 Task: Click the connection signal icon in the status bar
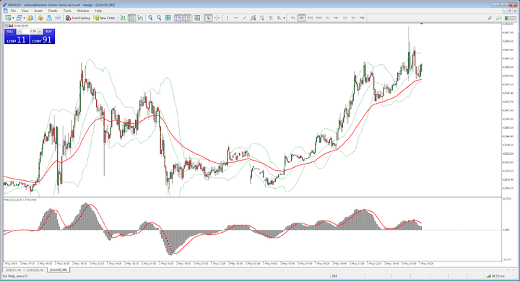coord(488,276)
